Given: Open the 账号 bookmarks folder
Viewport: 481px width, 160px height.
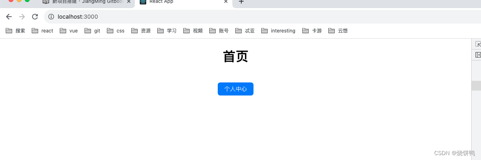Looking at the screenshot, I should [219, 30].
